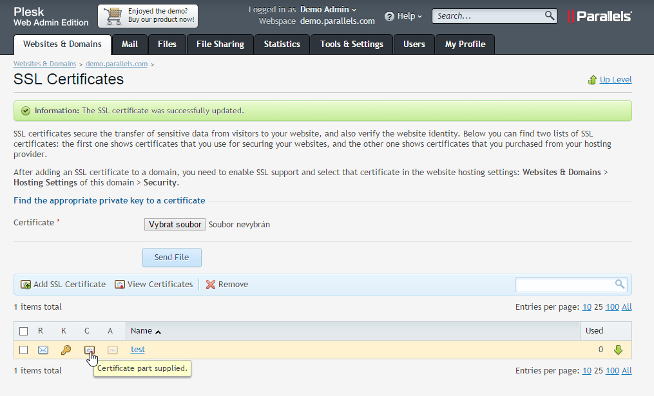Click the Help question mark icon

389,16
